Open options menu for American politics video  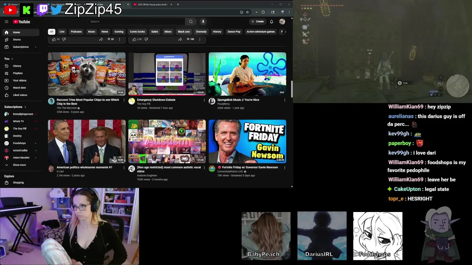pos(124,167)
